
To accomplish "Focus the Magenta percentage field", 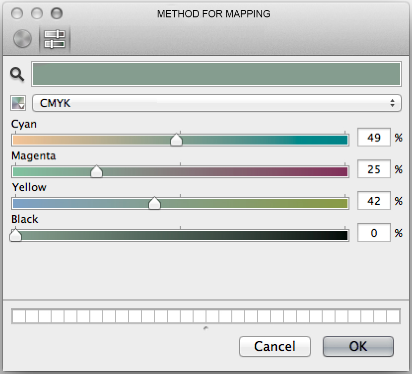I will pos(374,169).
